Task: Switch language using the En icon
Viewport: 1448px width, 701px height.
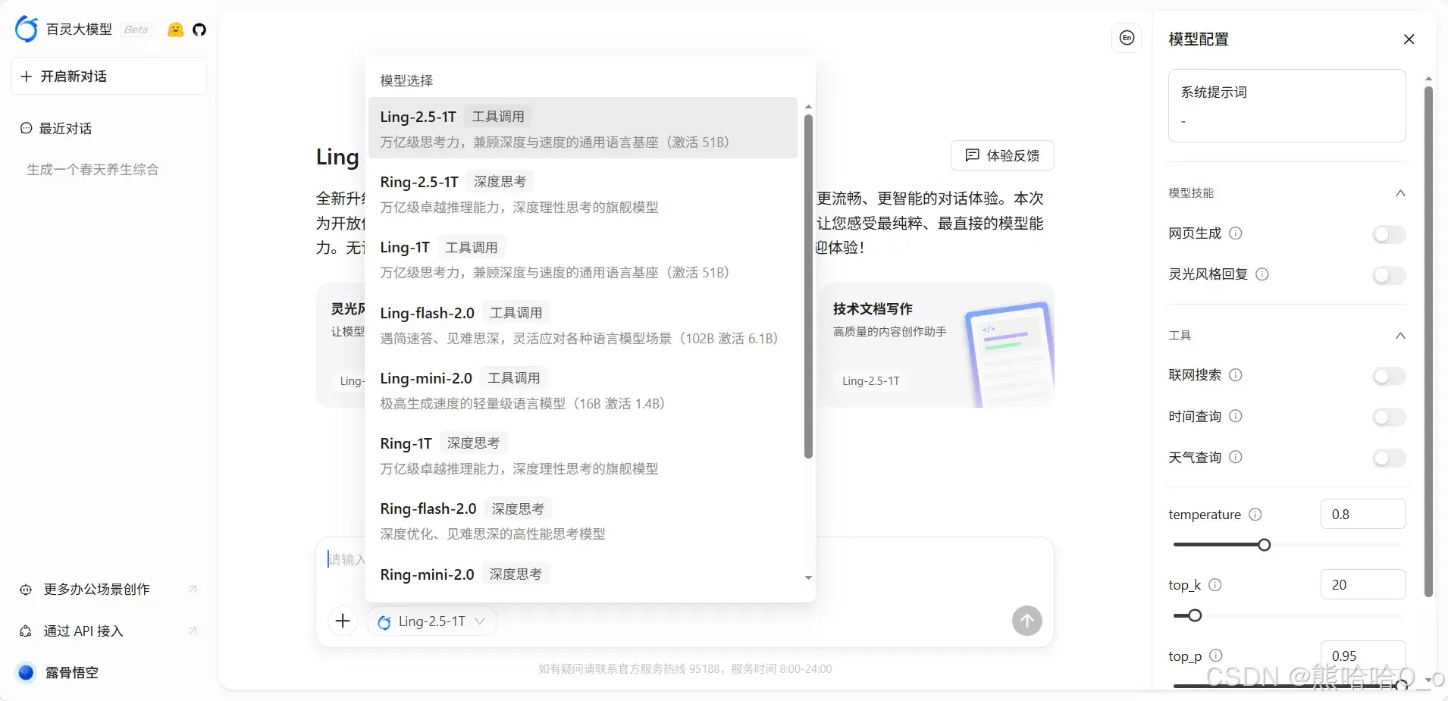Action: click(1127, 37)
